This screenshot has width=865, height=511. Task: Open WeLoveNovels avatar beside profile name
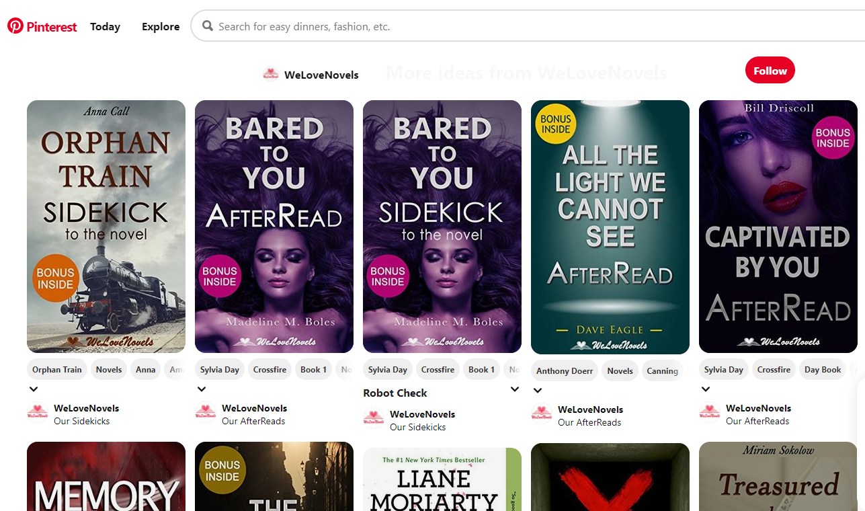271,75
